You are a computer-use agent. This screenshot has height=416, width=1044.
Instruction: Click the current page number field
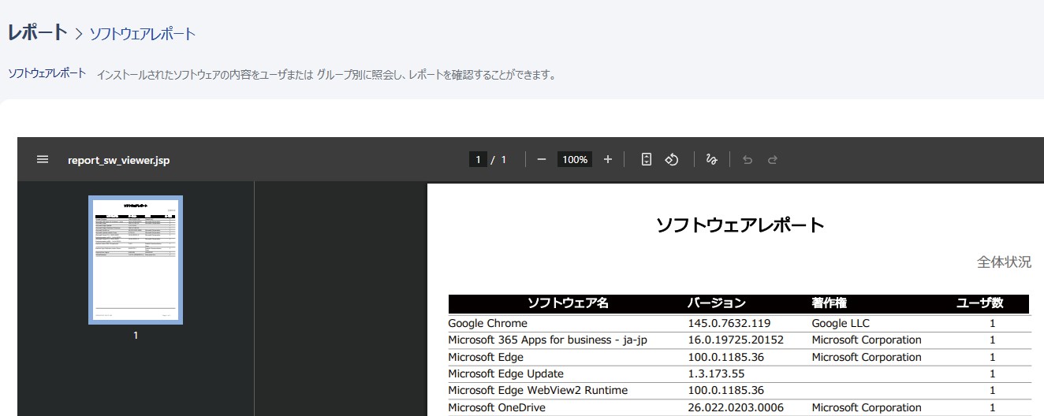point(478,159)
